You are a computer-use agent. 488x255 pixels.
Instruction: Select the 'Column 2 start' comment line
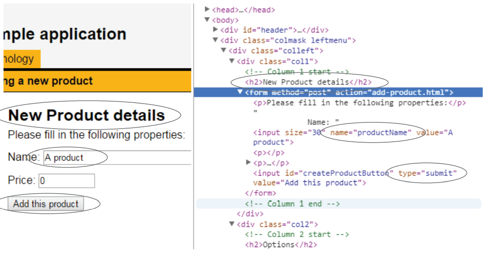click(x=297, y=234)
